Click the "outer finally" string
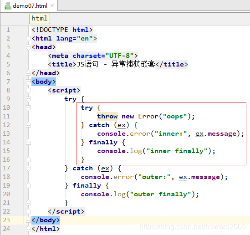Image resolution: width=250 pixels, height=235 pixels. coord(160,194)
